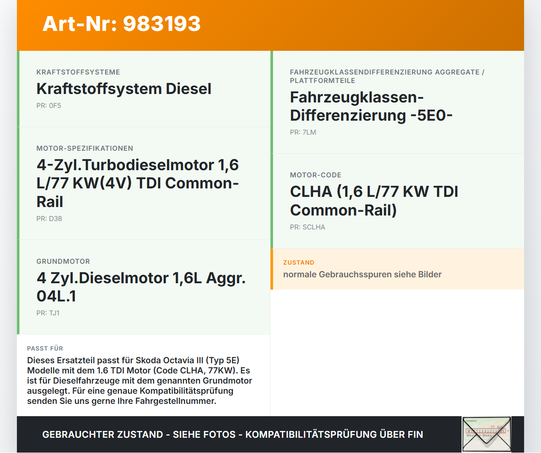Click the PR: 7LM code
The height and width of the screenshot is (453, 541).
[303, 132]
